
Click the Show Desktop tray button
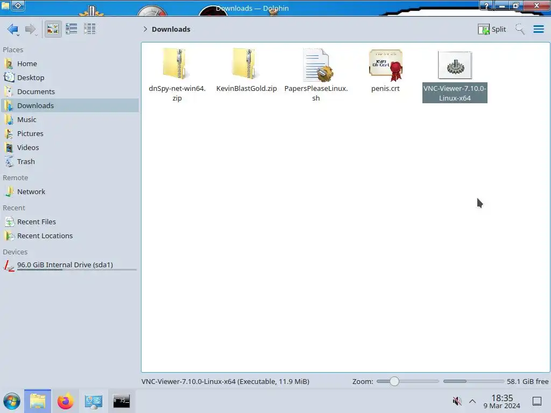pos(537,401)
